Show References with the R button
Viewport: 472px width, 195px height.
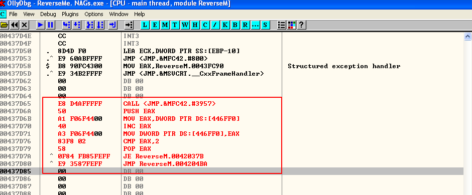245,25
